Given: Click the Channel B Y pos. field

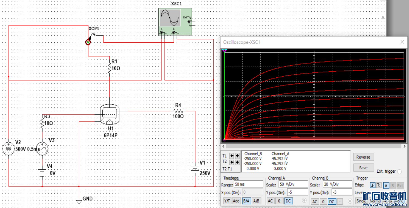Looking at the screenshot, I should point(341,192).
